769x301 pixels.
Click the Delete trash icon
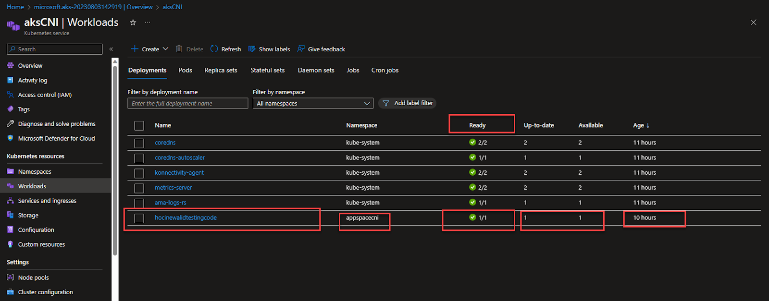pyautogui.click(x=179, y=49)
